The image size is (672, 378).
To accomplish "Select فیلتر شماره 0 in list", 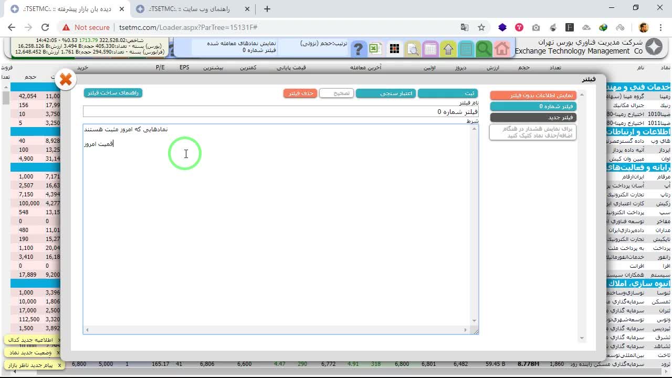I will pyautogui.click(x=533, y=107).
